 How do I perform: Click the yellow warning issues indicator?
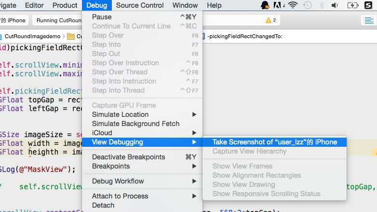pos(271,20)
